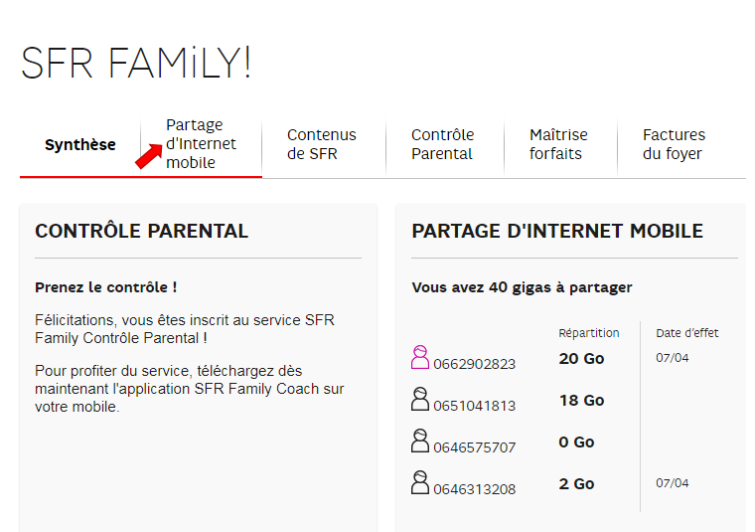Click the Partage d'Internet Mobile panel heading
The image size is (755, 532).
tap(557, 231)
